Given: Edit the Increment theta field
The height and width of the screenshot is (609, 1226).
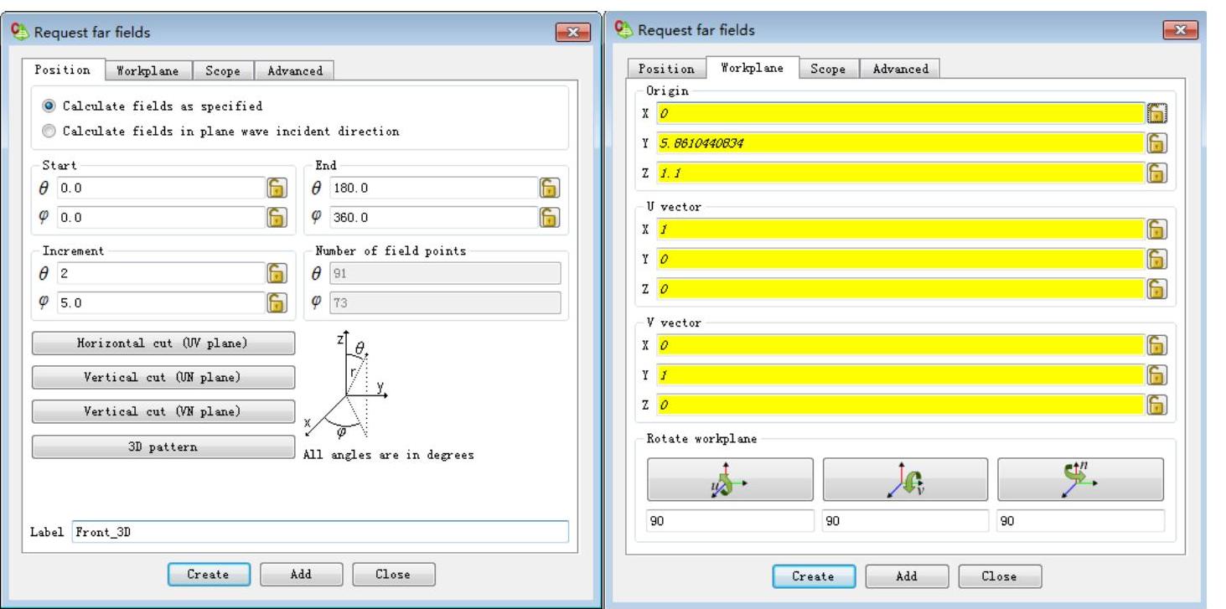Looking at the screenshot, I should click(161, 273).
